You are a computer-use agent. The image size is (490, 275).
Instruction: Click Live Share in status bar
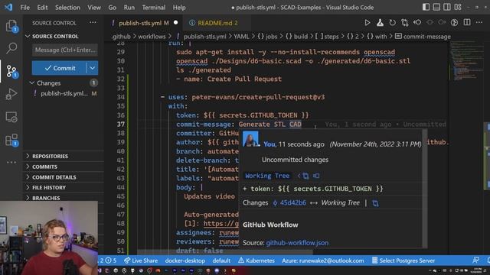pyautogui.click(x=141, y=260)
